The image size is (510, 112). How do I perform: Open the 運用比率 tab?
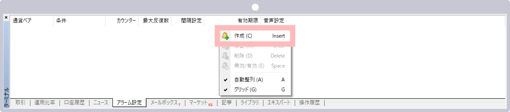pos(45,103)
